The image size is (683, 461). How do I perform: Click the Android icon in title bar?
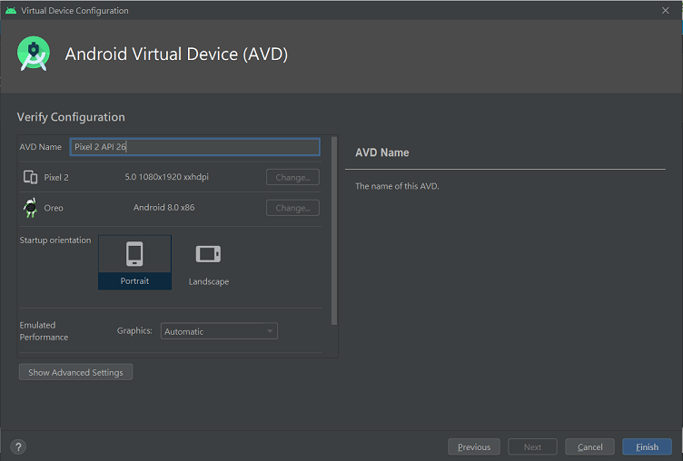pos(11,11)
